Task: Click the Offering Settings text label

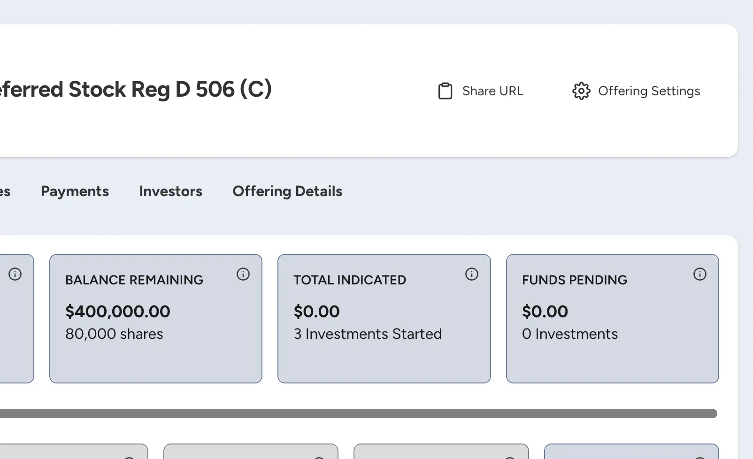Action: coord(649,91)
